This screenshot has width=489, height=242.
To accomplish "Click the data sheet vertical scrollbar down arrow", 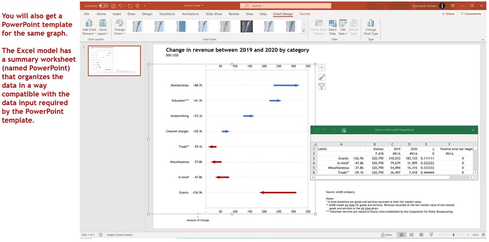I will (x=475, y=172).
